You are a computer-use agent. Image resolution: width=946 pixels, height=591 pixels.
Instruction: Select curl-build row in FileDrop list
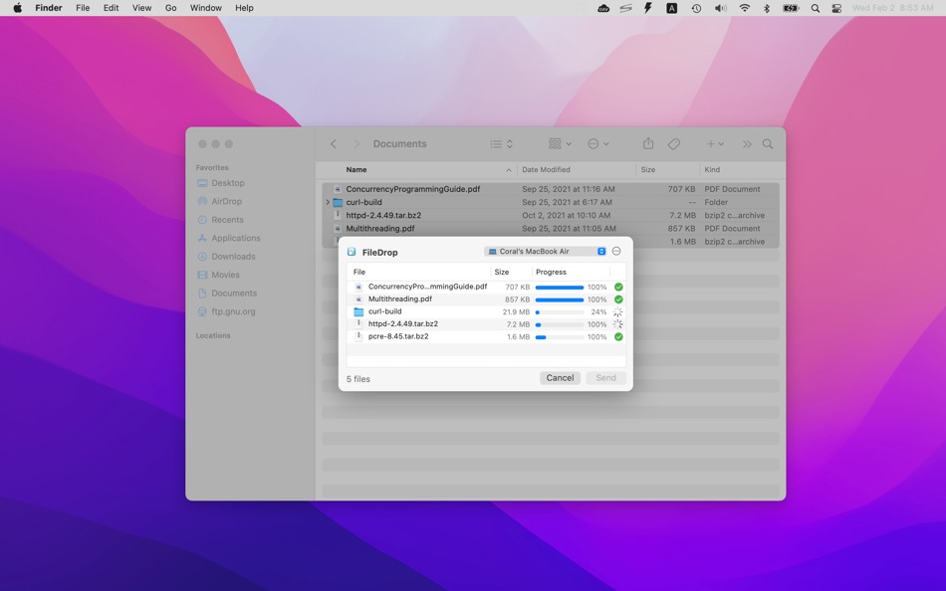[x=486, y=311]
